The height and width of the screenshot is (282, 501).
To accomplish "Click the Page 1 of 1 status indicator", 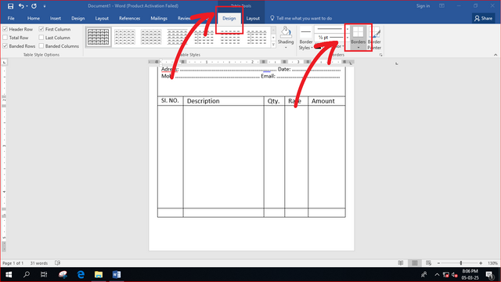I will pos(13,263).
